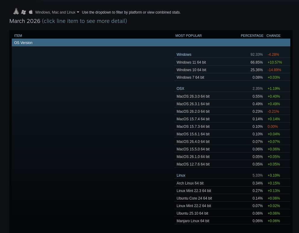Click the 0.27% Linux Mint 22.3 percentage

click(258, 191)
